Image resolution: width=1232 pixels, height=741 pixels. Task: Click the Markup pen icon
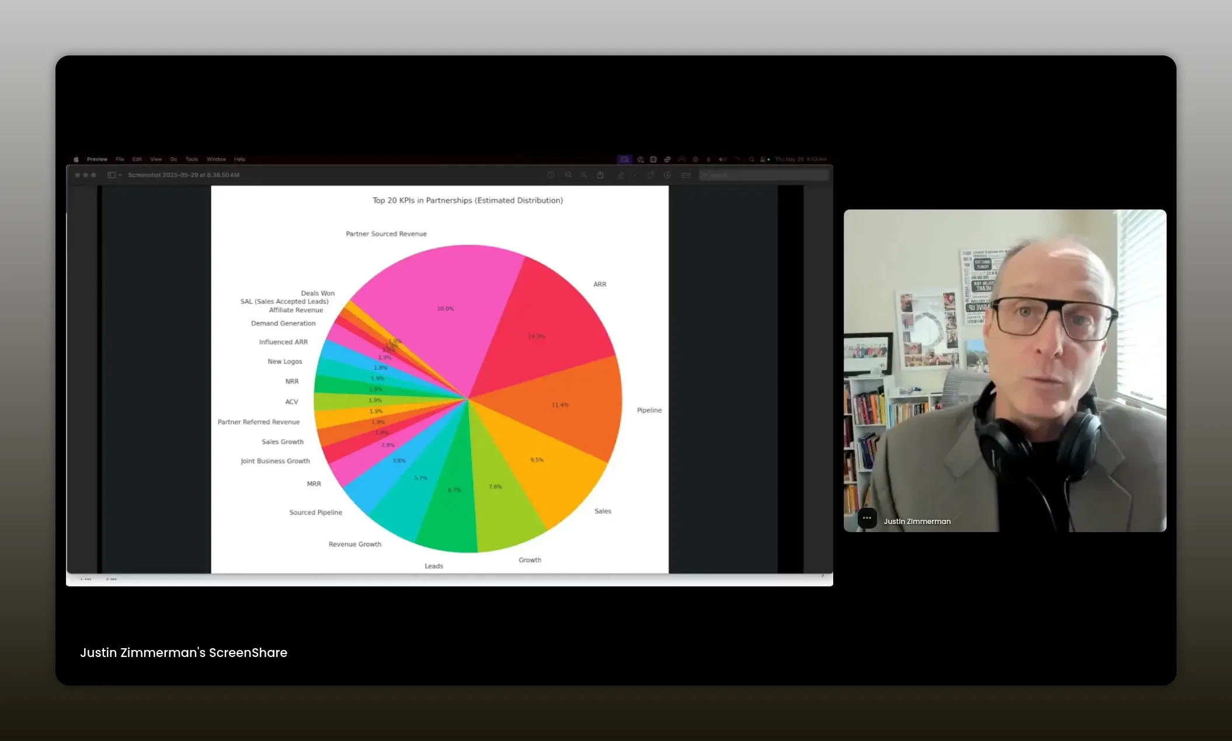[621, 175]
